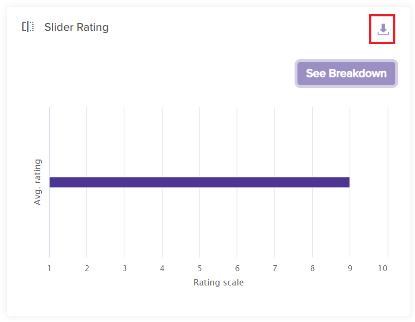Select the 8 tick label on rating scale
The width and height of the screenshot is (415, 322).
coord(312,268)
